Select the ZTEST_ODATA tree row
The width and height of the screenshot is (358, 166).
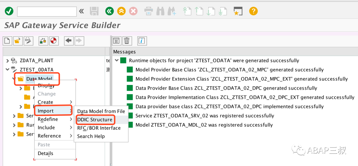(37, 70)
